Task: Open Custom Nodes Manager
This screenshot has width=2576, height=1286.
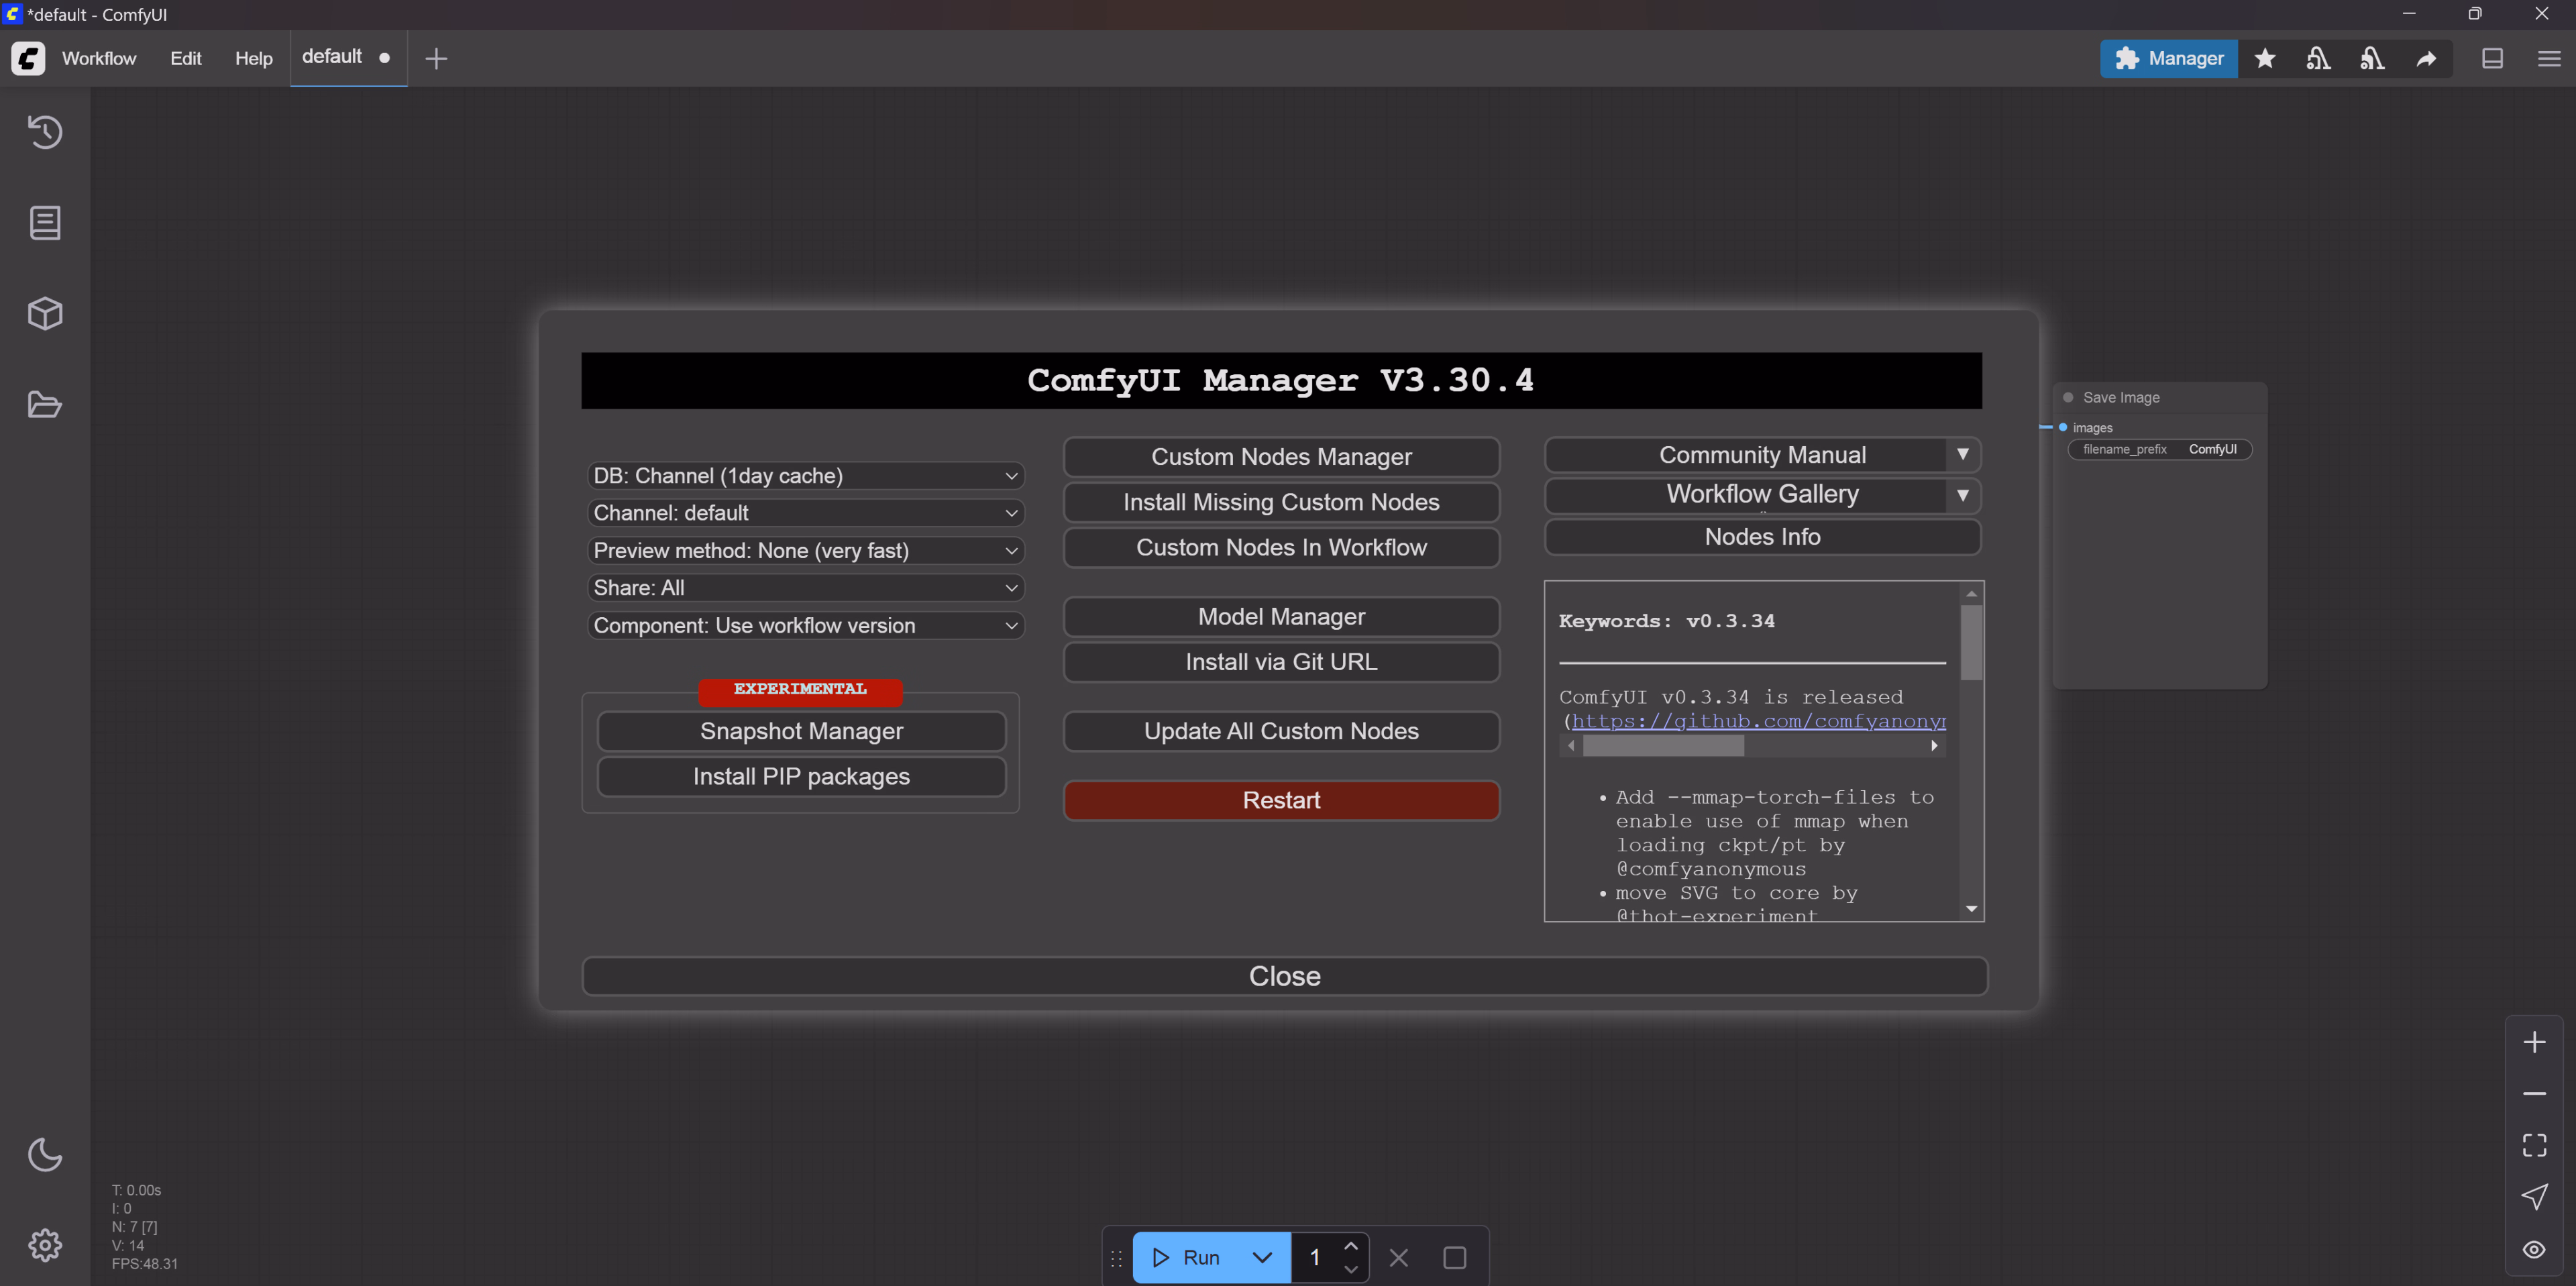Action: (x=1281, y=456)
